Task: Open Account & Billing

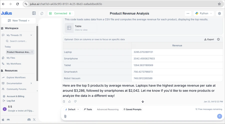Action: [15, 96]
